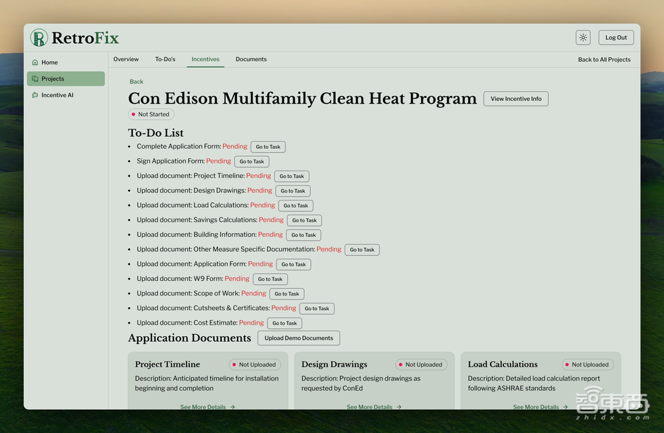The image size is (664, 433).
Task: Select the Documents tab
Action: [x=251, y=59]
